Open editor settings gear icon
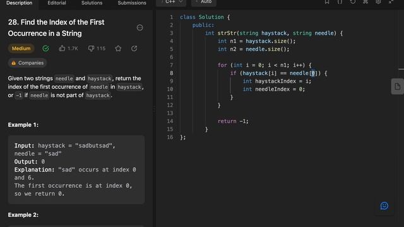 click(378, 2)
